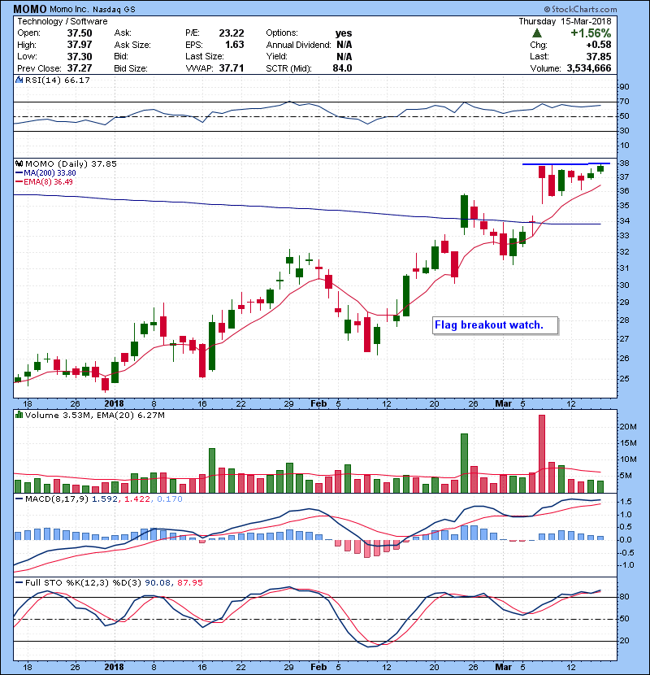650x675 pixels.
Task: Click the 'Volume 3.53M, EMA(20) 6.27M' label
Action: [x=95, y=416]
